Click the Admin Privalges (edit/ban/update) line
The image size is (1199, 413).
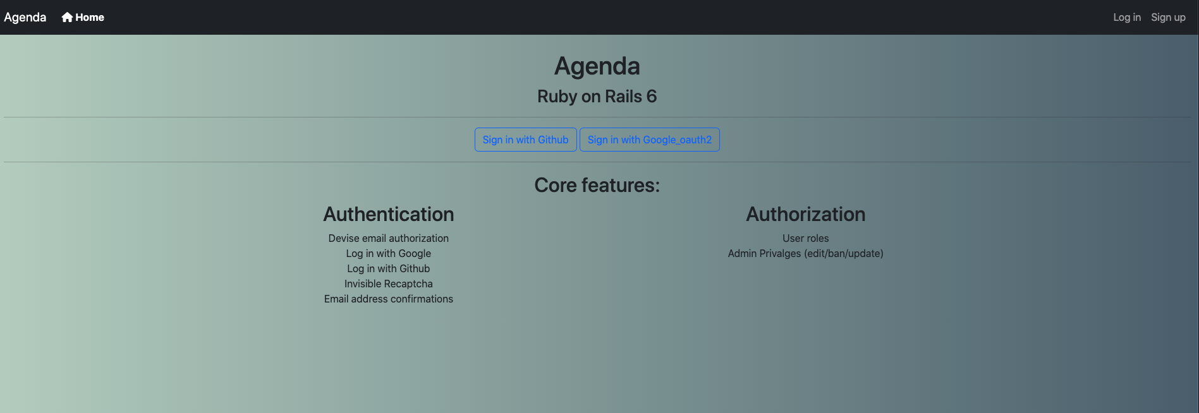pos(805,253)
